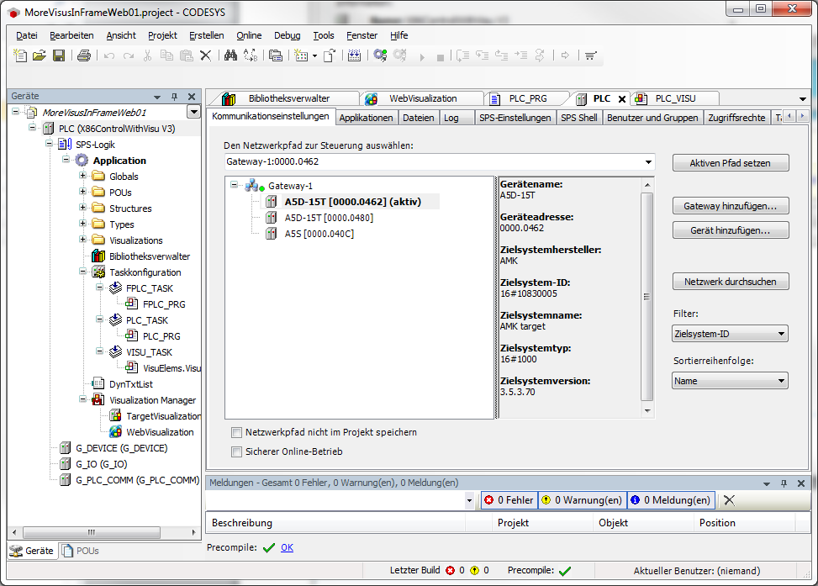Toggle the '0 Meldung(en)' filter button
The image size is (818, 586).
(670, 500)
